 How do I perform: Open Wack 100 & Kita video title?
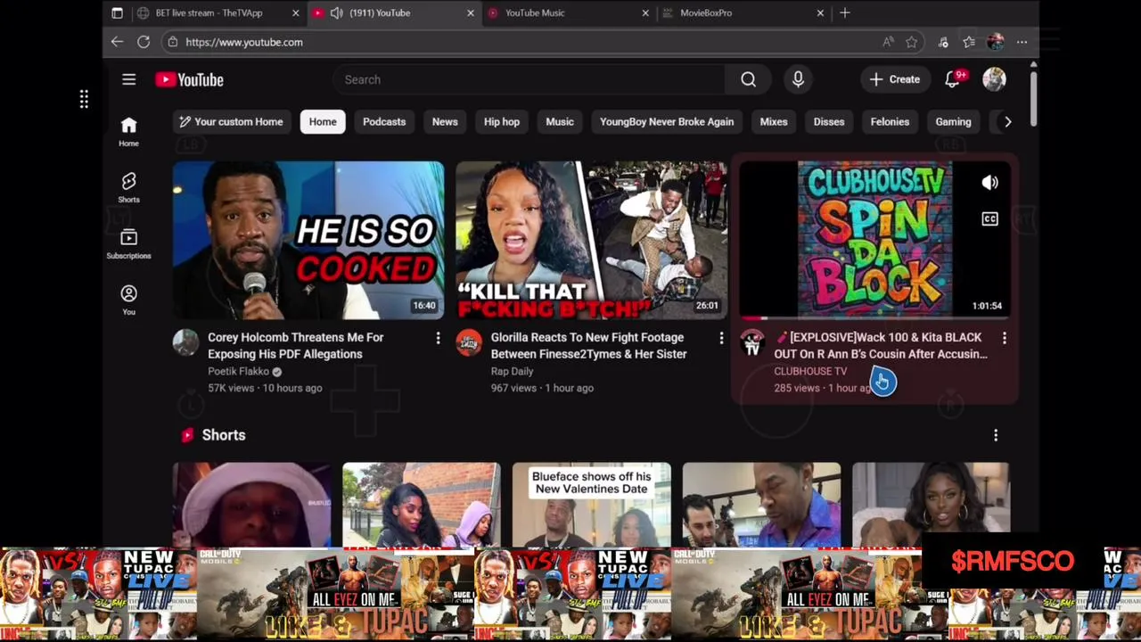tap(881, 346)
